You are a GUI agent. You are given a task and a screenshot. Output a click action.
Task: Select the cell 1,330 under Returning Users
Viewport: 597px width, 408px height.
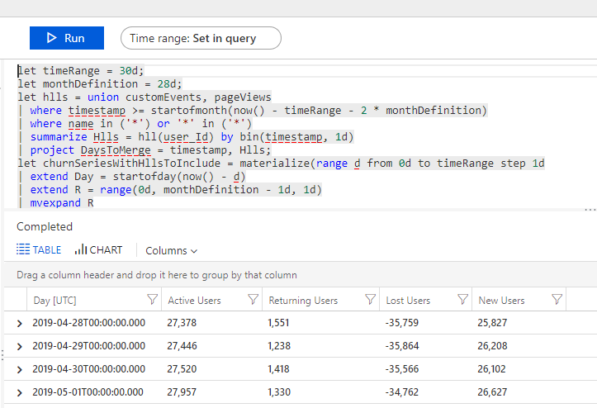click(x=279, y=392)
